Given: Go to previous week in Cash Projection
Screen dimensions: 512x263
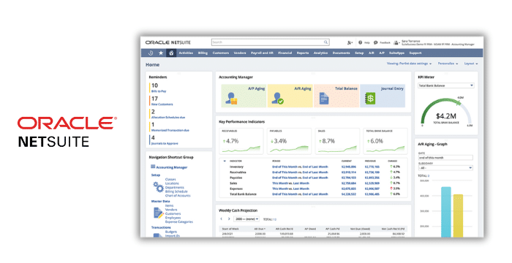Looking at the screenshot, I should 222,219.
